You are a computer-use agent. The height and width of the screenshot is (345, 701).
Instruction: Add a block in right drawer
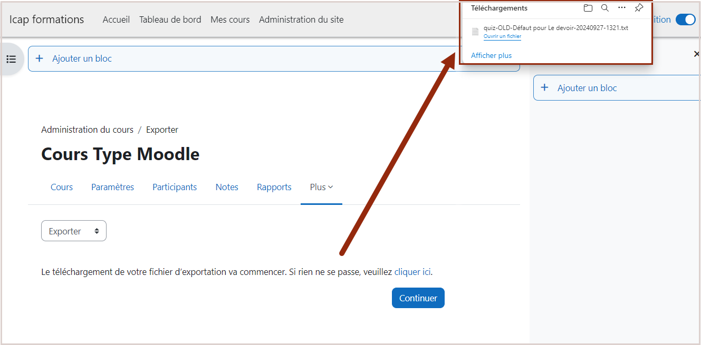617,88
